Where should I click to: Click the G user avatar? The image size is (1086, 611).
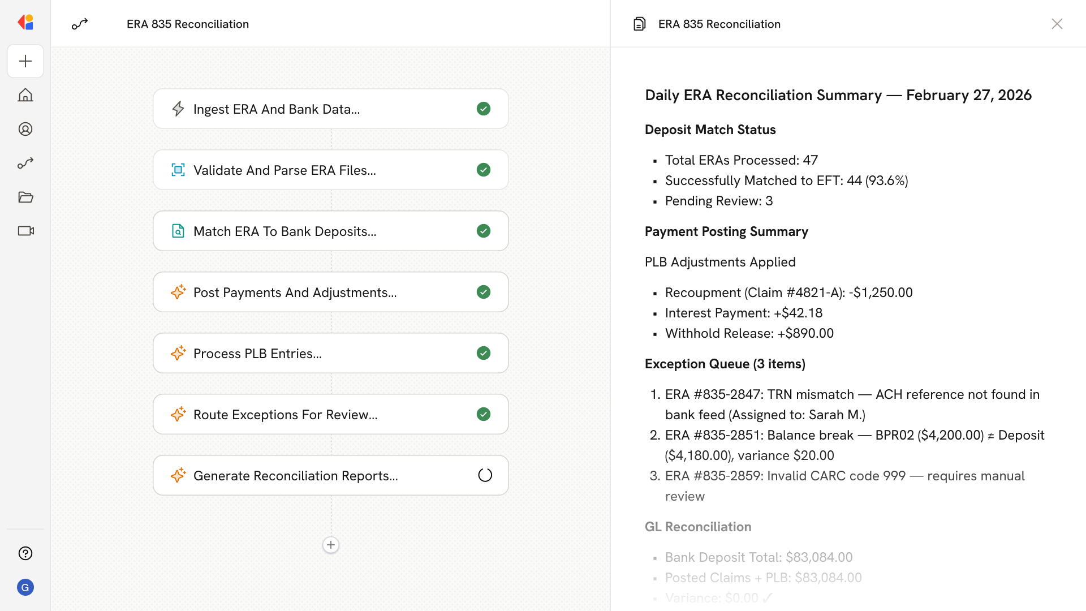(x=25, y=587)
